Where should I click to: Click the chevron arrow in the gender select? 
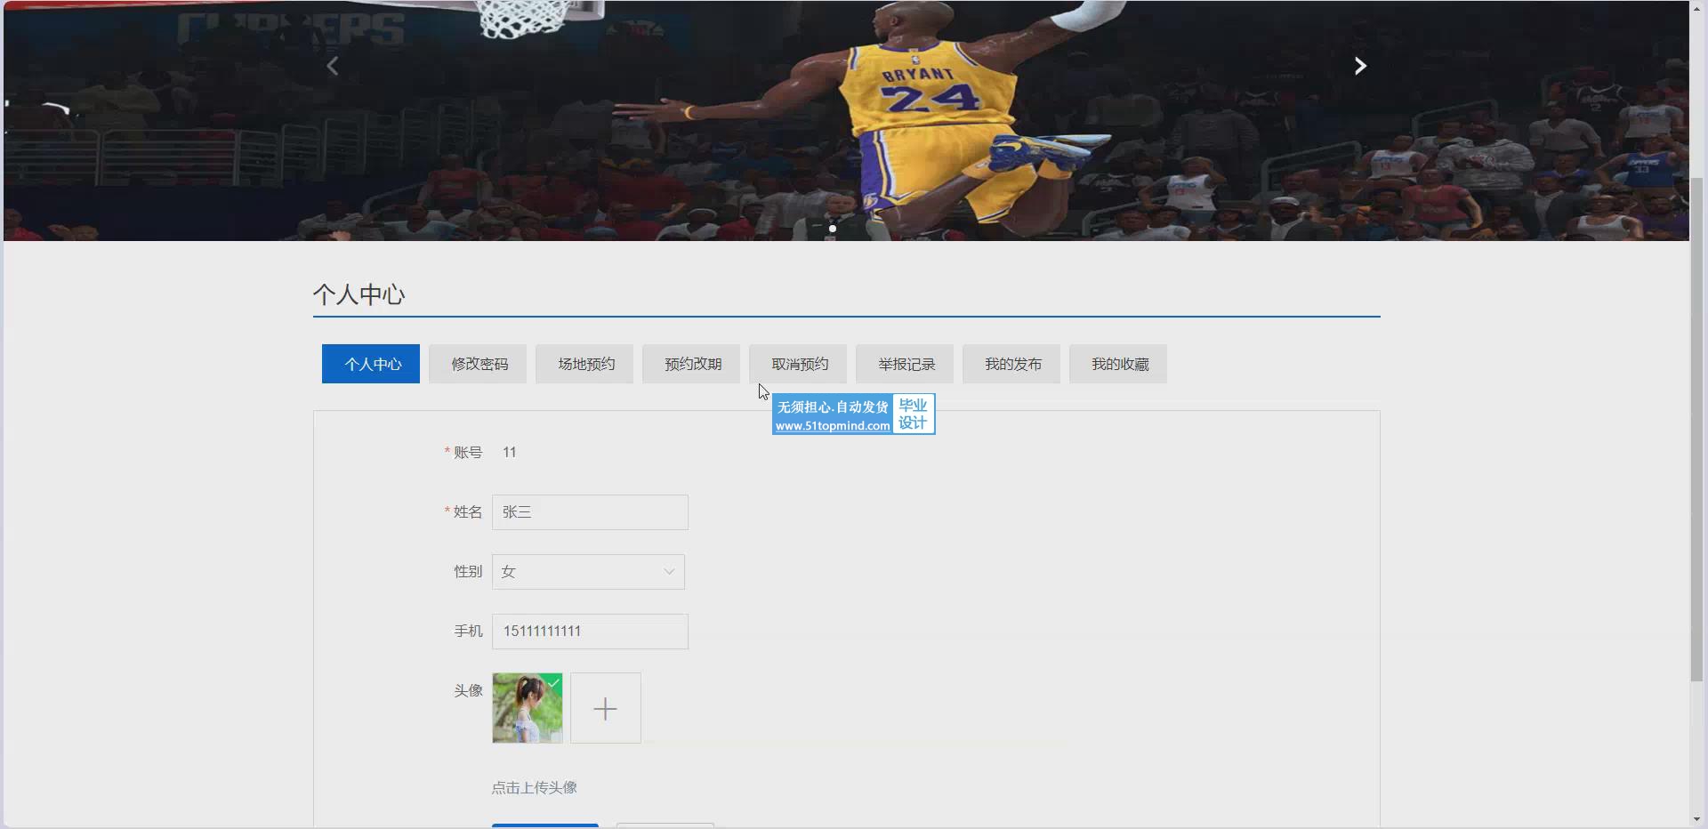coord(669,572)
